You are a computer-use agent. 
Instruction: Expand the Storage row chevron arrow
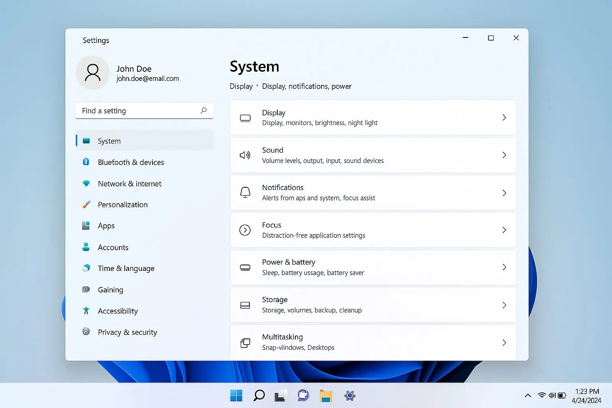tap(504, 305)
